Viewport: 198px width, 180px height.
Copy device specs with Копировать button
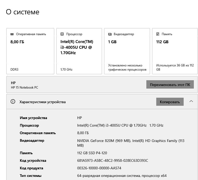tap(170, 102)
